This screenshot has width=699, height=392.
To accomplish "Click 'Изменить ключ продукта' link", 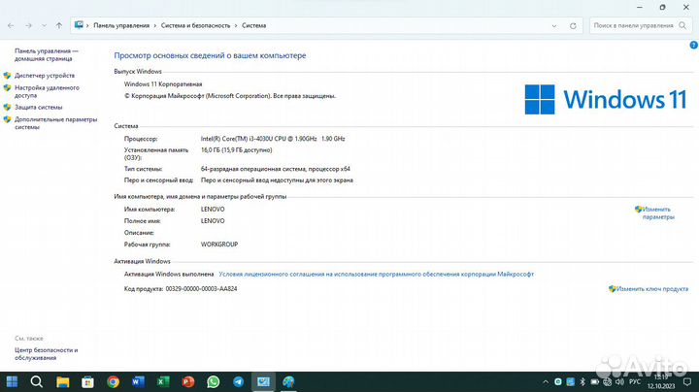I will [651, 289].
